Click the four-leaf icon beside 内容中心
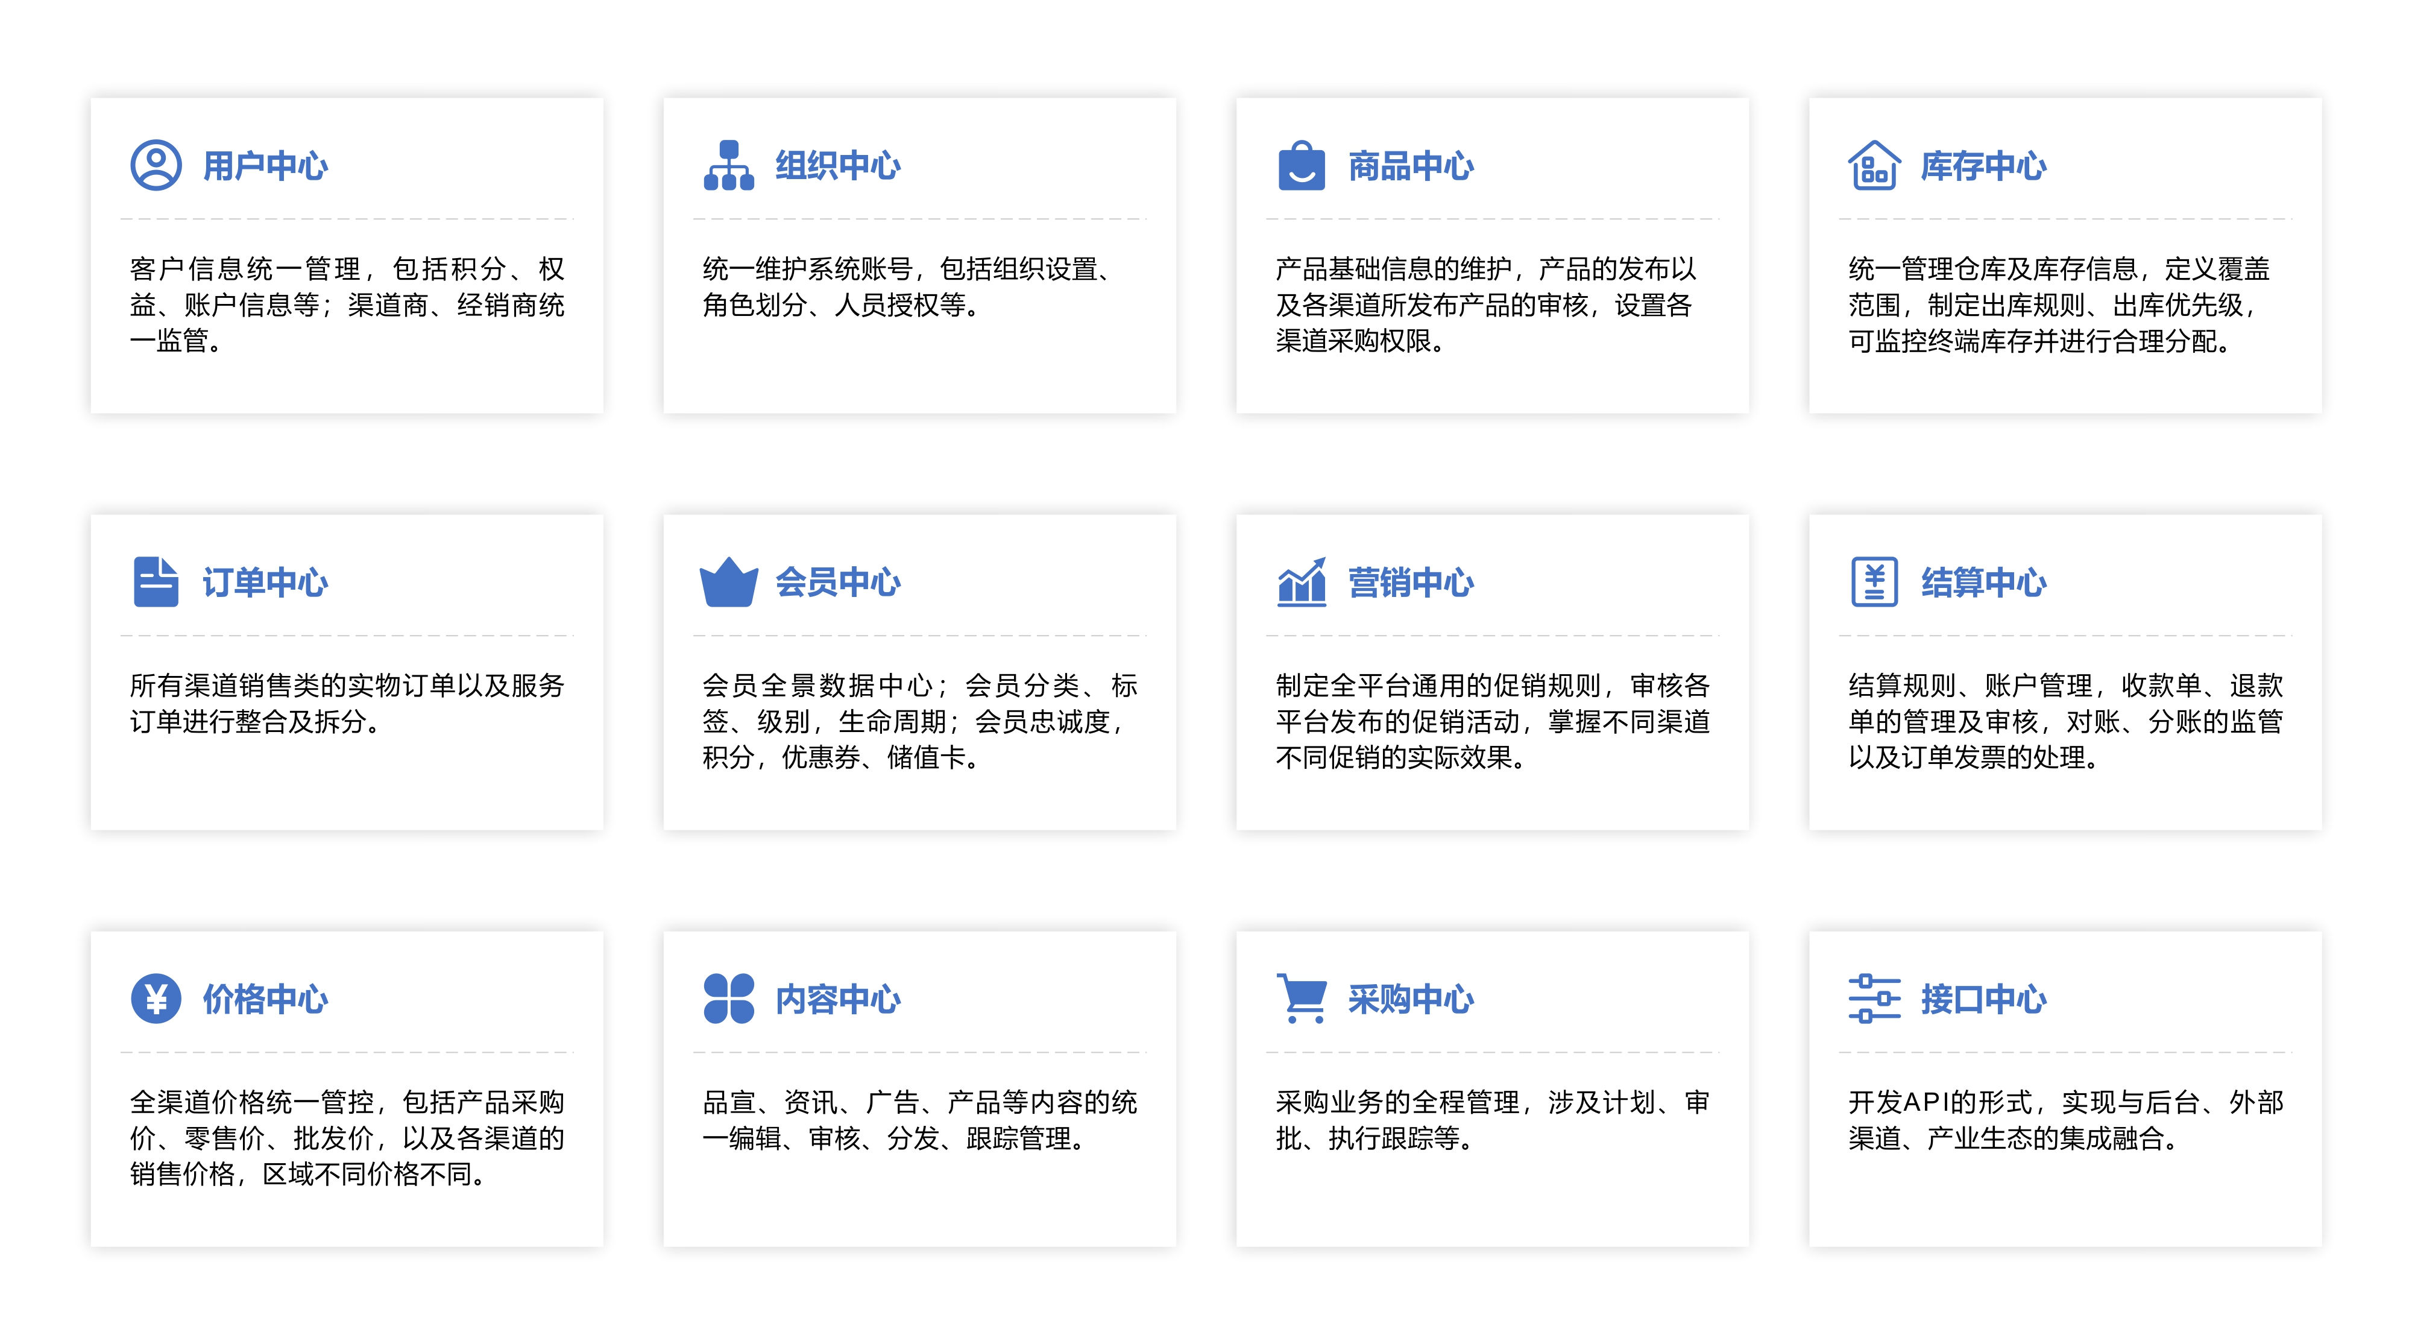The width and height of the screenshot is (2412, 1326). 728,999
